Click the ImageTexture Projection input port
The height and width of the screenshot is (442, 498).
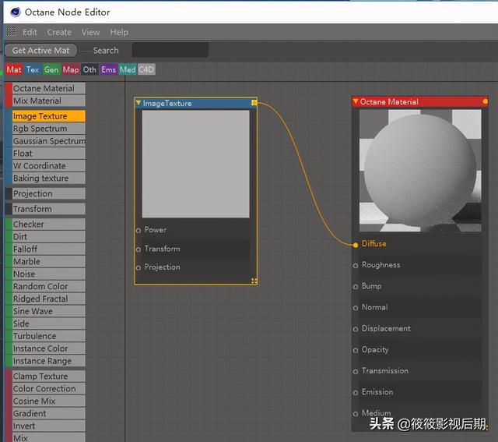[x=139, y=267]
